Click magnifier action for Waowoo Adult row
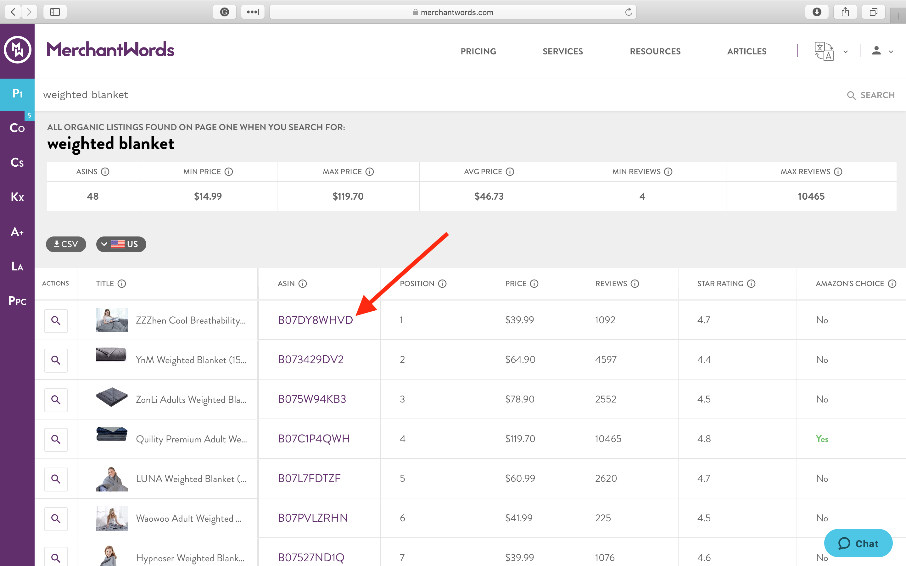906x566 pixels. 56,519
